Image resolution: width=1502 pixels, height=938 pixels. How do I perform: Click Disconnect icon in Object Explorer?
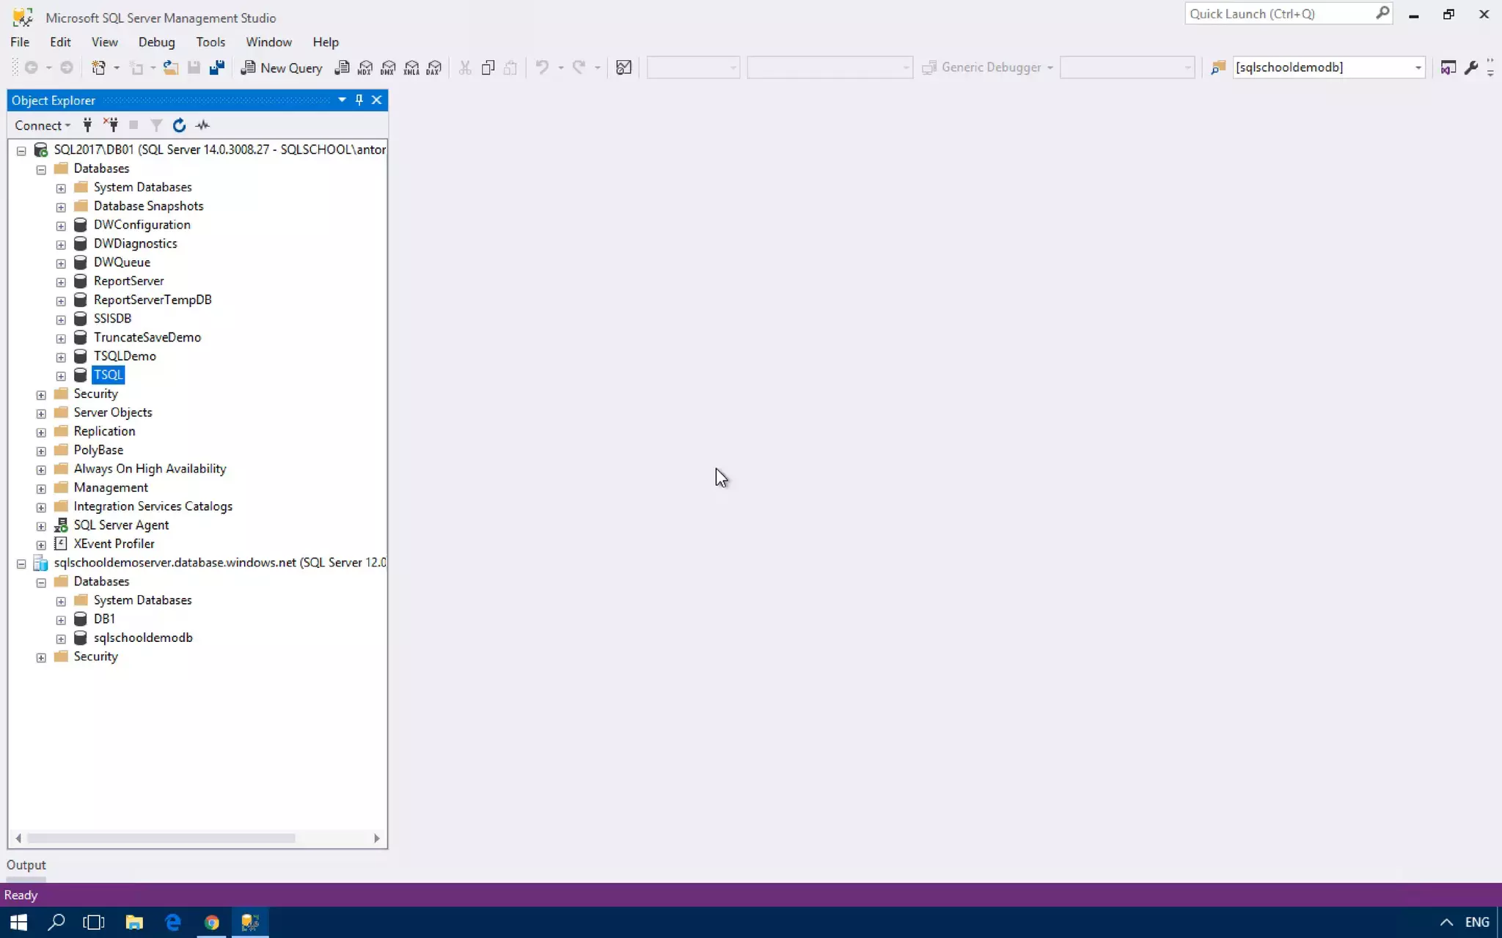(111, 125)
